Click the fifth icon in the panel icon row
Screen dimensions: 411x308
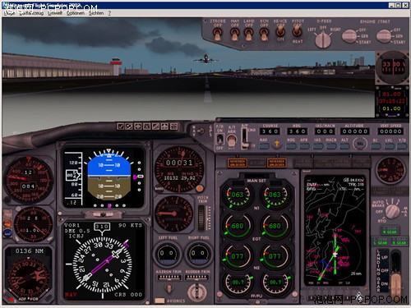click(x=155, y=126)
